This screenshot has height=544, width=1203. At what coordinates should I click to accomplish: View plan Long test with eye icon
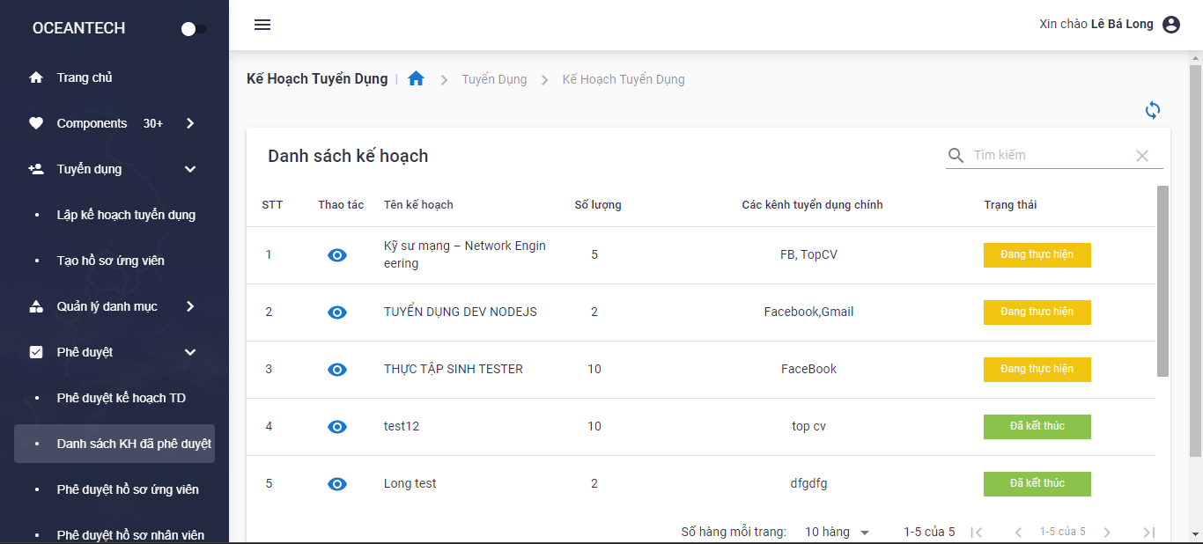coord(337,484)
